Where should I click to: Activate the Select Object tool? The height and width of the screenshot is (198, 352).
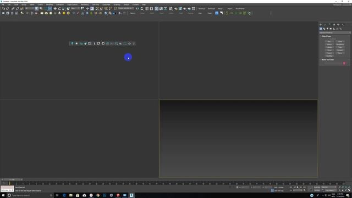(36, 9)
